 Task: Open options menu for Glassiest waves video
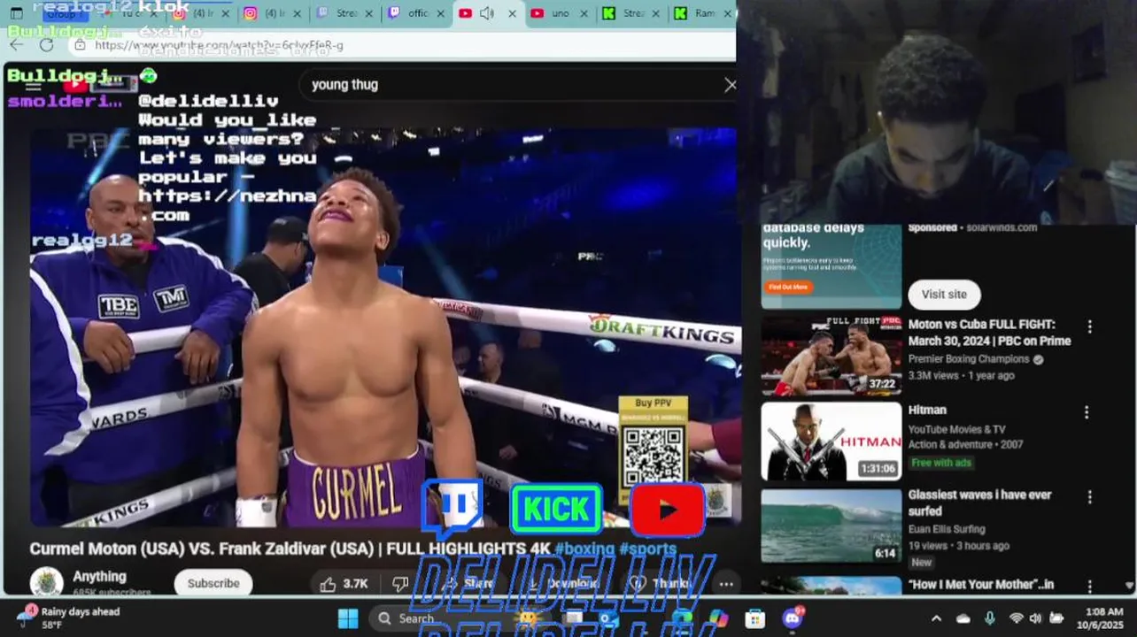coord(1090,497)
